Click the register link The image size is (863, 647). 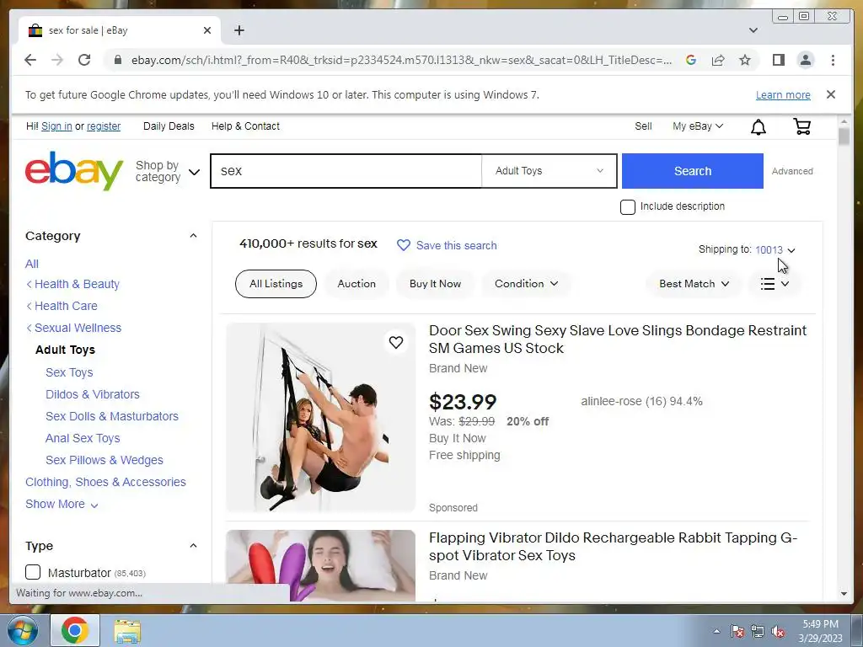tap(104, 126)
